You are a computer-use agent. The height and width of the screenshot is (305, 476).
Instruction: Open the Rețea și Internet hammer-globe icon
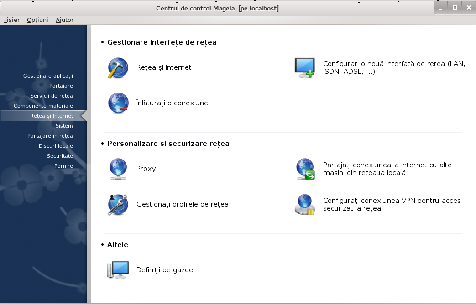118,68
